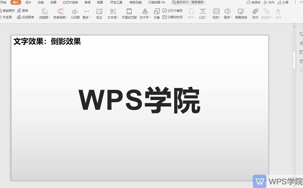Switch to the 开始 tab
This screenshot has width=303, height=188.
coord(3,3)
